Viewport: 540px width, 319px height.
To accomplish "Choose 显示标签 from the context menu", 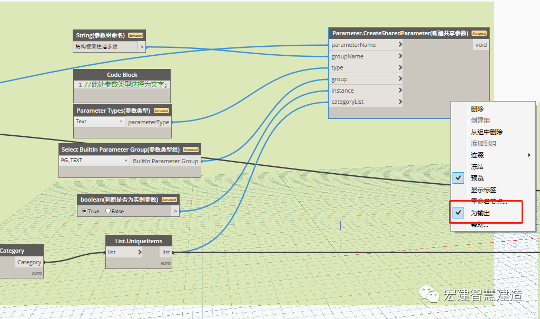I will click(484, 190).
